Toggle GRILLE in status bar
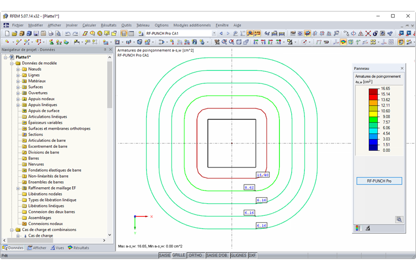The width and height of the screenshot is (416, 270). tap(179, 255)
